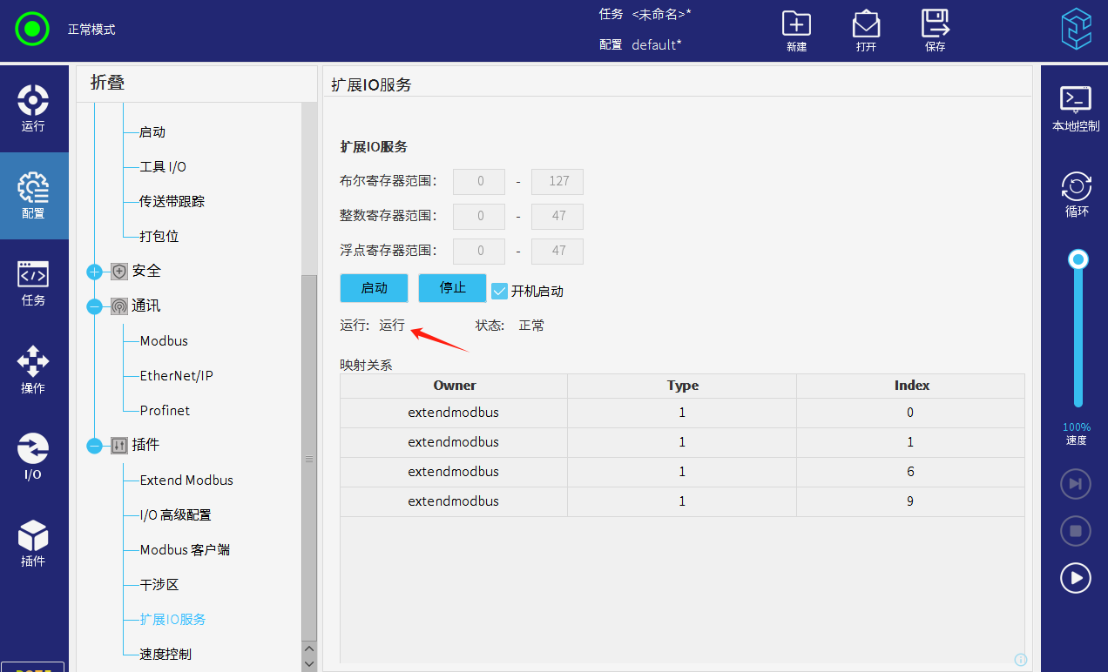The width and height of the screenshot is (1108, 672).
Task: Click the speed slider handle
Action: coord(1078,259)
